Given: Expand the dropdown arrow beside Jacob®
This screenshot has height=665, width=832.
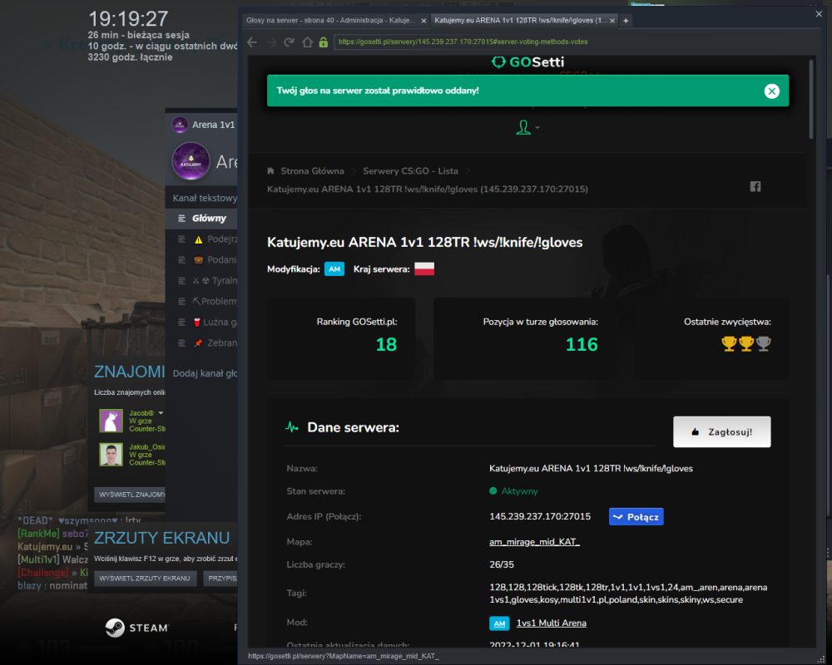Looking at the screenshot, I should (x=161, y=413).
